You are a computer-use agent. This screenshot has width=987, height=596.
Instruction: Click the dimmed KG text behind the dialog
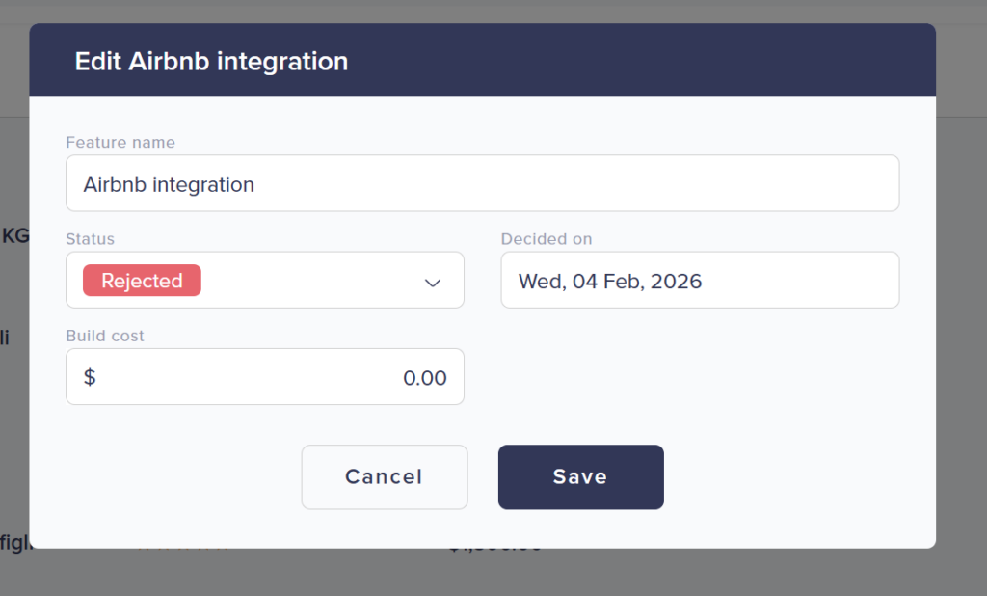(15, 235)
